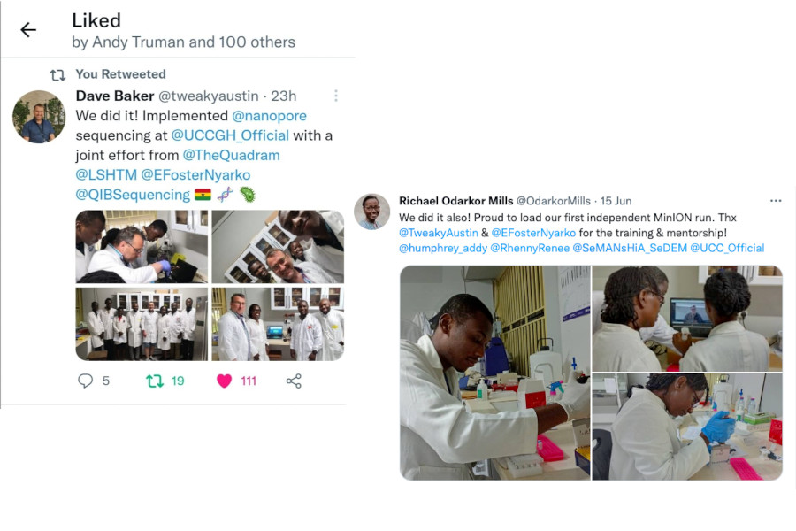Share Dave Baker's tweet
Viewport: 796px width, 531px height.
click(x=294, y=381)
